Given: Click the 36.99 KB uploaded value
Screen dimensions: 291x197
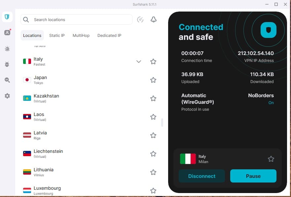Looking at the screenshot, I should click(x=192, y=74).
